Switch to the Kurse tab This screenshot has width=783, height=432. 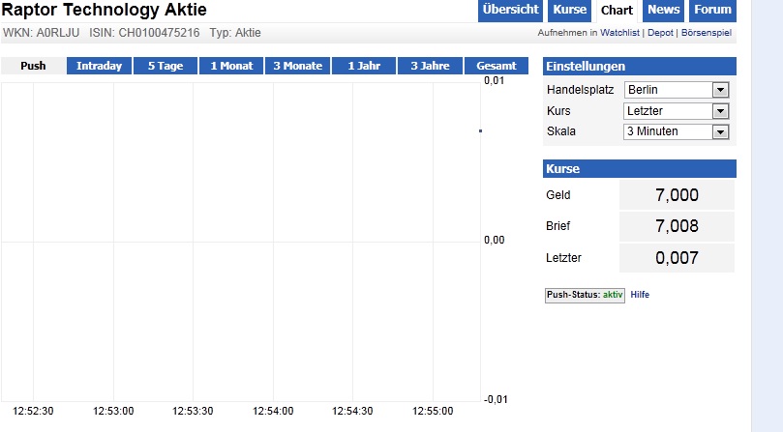(x=569, y=11)
